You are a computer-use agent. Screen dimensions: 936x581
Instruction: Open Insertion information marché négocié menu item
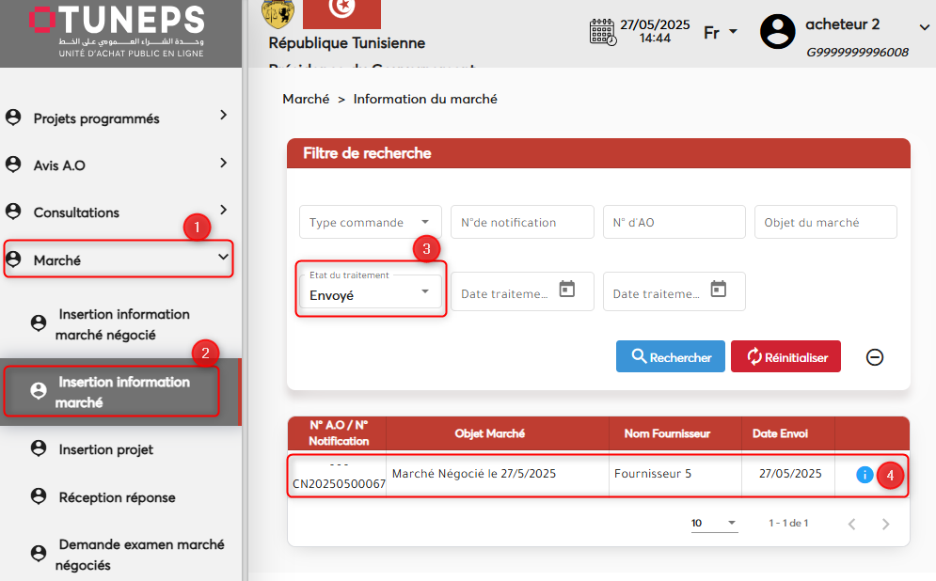coord(123,324)
